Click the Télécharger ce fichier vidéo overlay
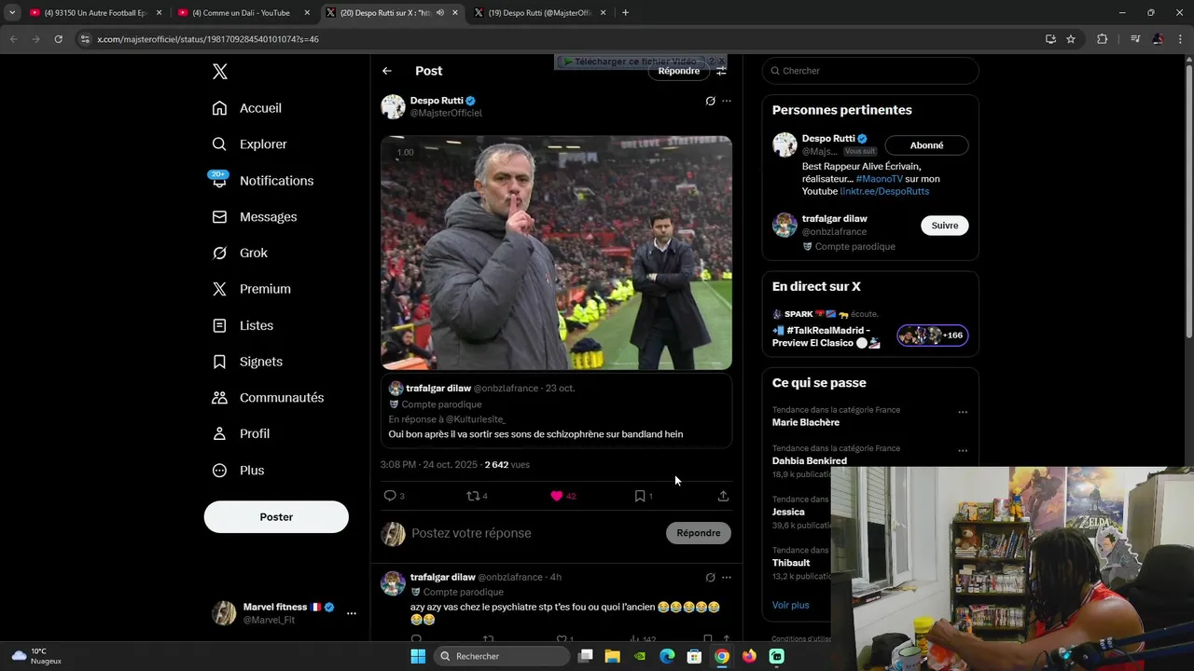This screenshot has height=671, width=1194. (x=632, y=62)
